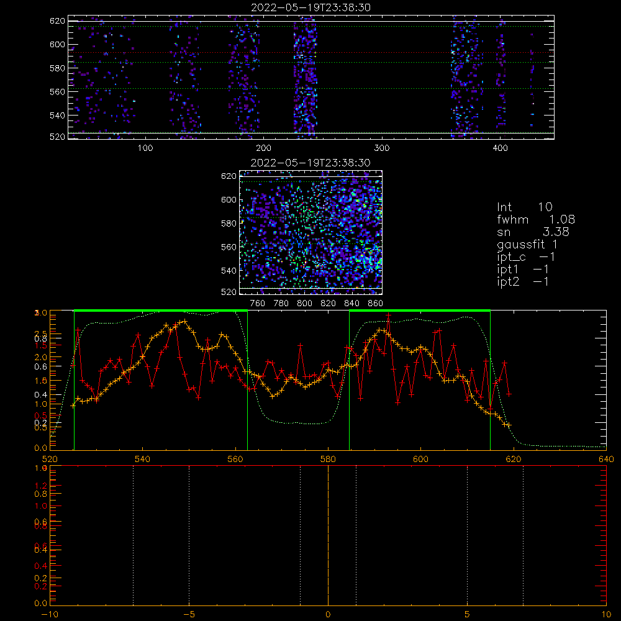The height and width of the screenshot is (621, 621).
Task: Click x-axis label 200 on top plot
Action: (x=263, y=148)
